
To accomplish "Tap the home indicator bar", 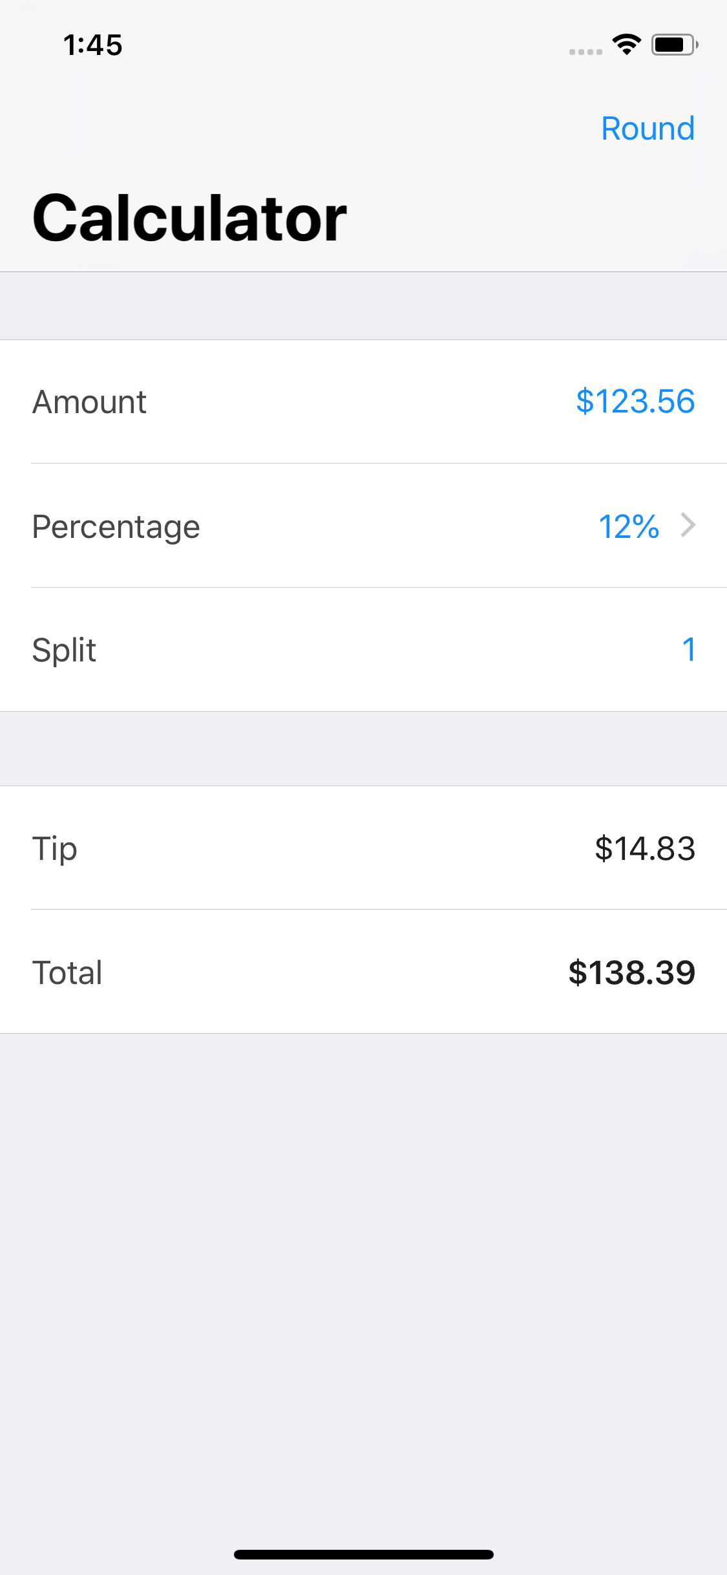I will 363,1554.
